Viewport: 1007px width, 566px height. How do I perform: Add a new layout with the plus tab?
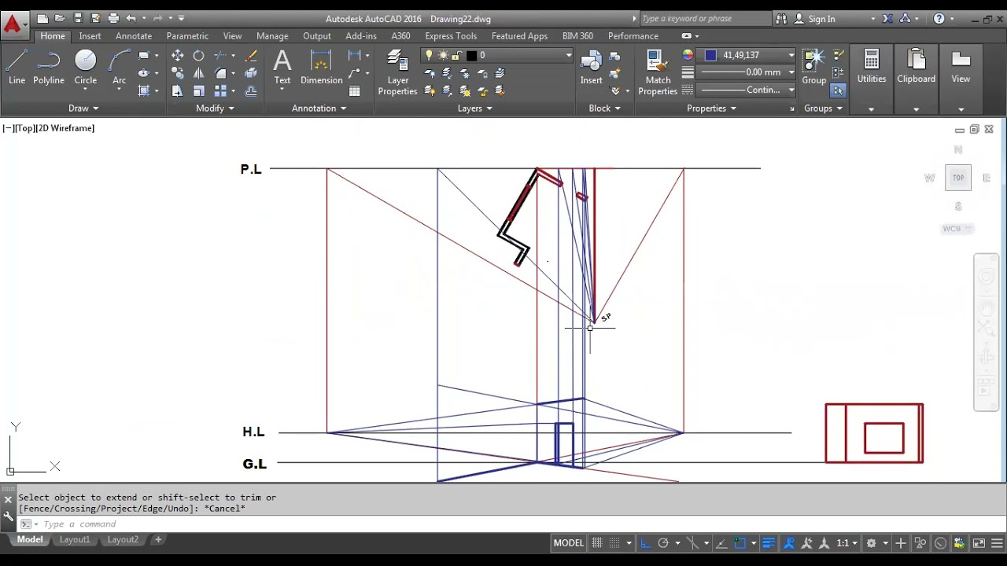click(x=158, y=540)
